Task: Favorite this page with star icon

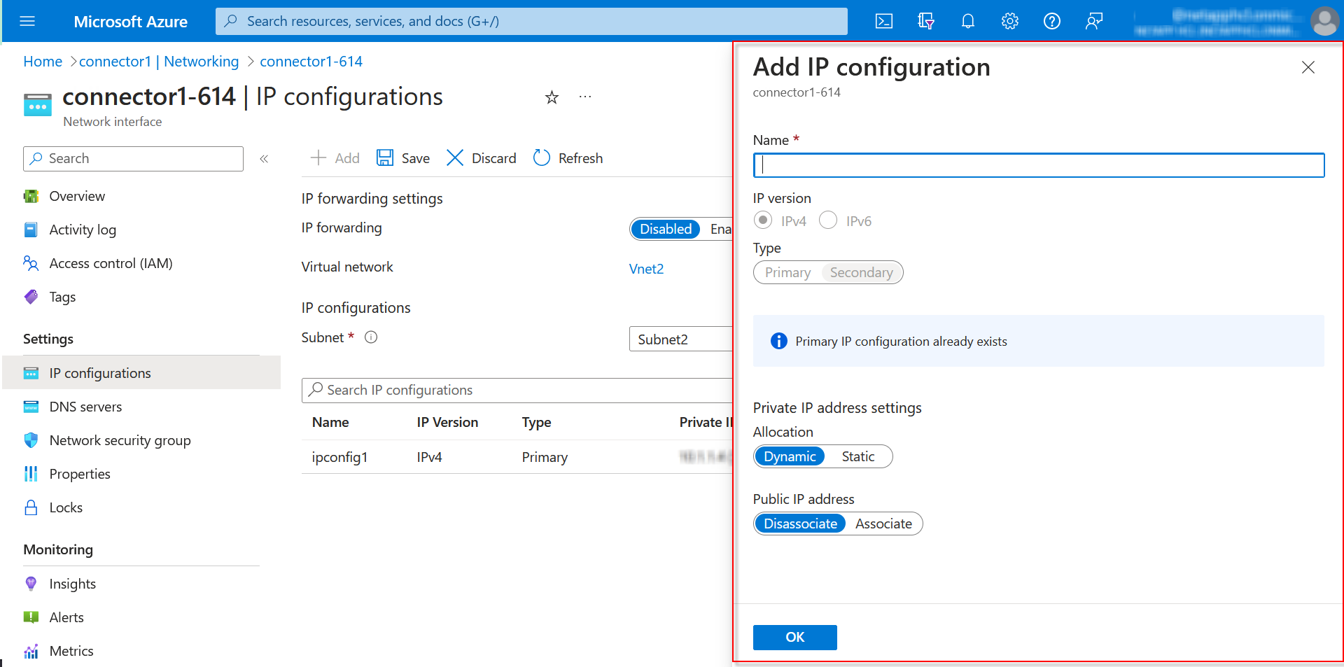Action: tap(552, 97)
